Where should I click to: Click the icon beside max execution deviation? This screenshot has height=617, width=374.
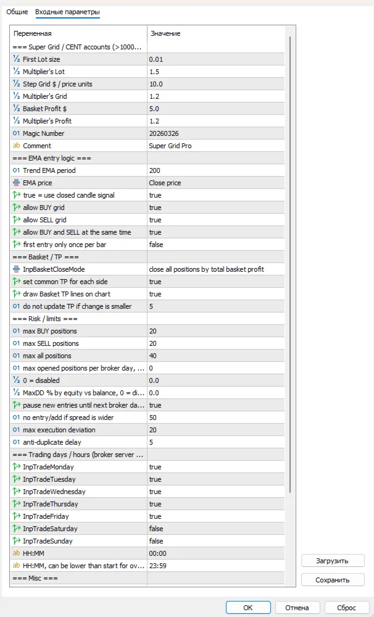[16, 430]
